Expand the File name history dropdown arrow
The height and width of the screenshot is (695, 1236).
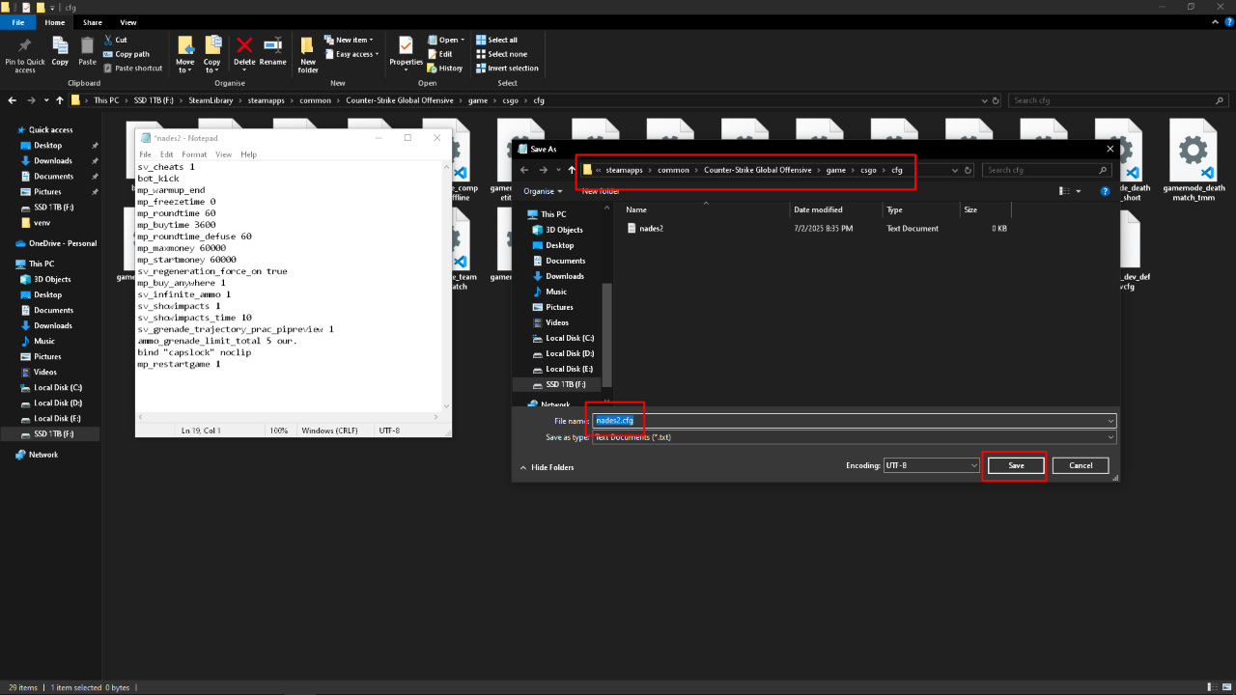1110,421
